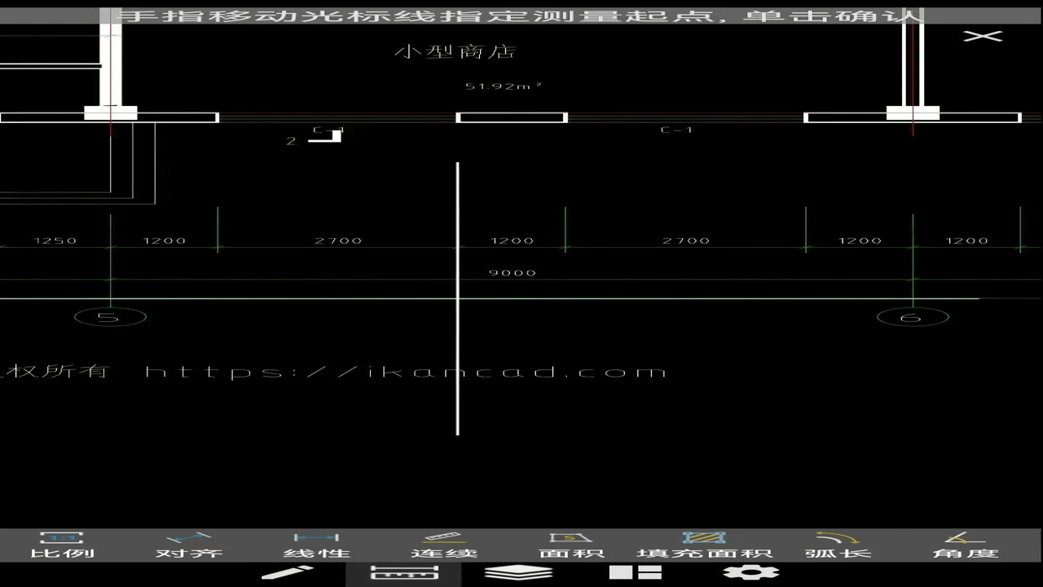1043x587 pixels.
Task: Switch to the ruler measure tab
Action: (x=403, y=573)
